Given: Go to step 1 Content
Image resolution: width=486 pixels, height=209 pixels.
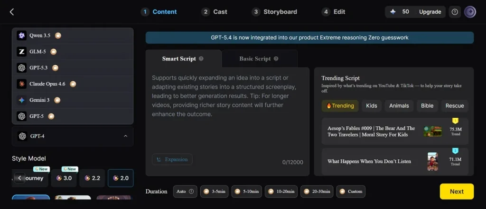Looking at the screenshot, I should pos(159,12).
